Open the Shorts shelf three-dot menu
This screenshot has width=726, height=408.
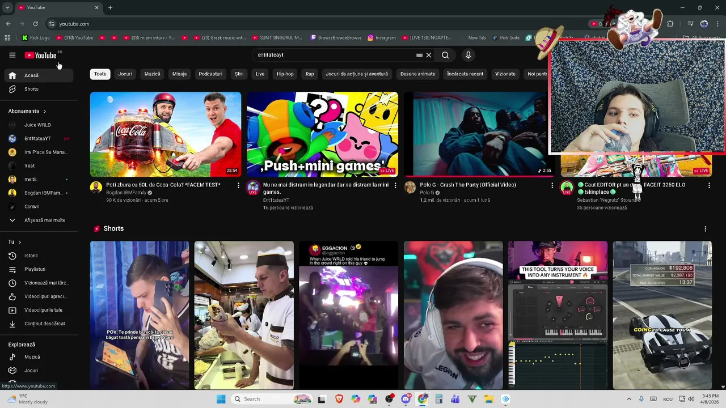706,229
